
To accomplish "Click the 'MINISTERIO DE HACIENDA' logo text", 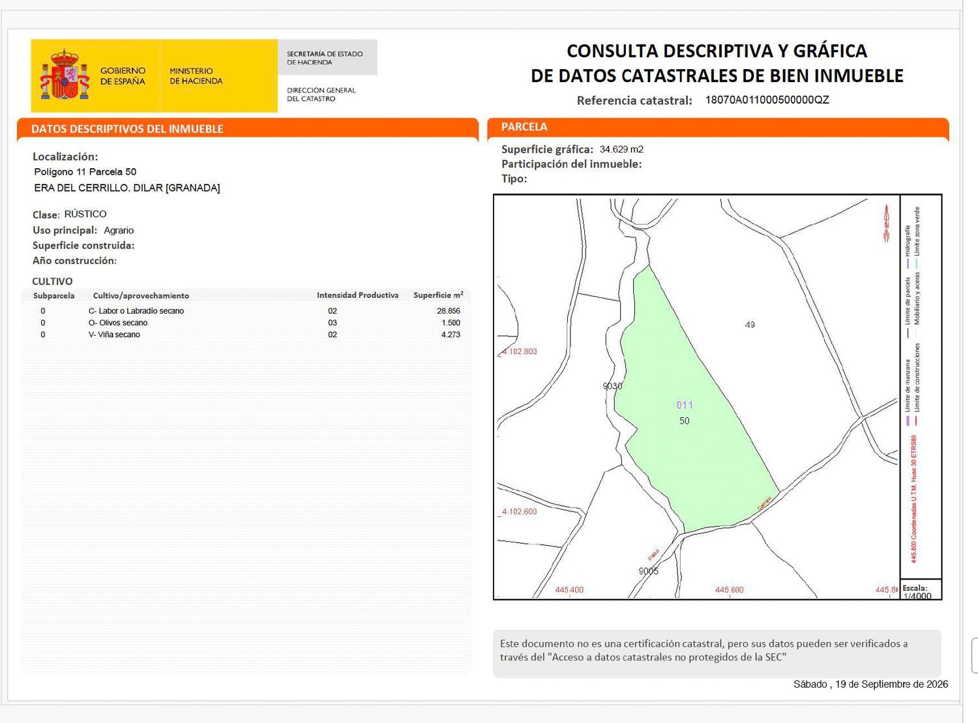I will [196, 76].
